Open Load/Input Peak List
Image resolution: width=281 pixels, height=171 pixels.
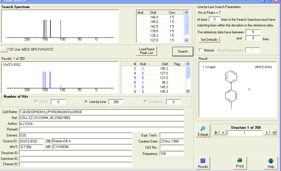tap(146, 51)
